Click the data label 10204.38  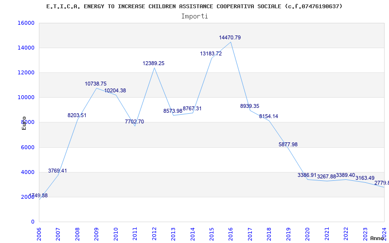(x=115, y=91)
